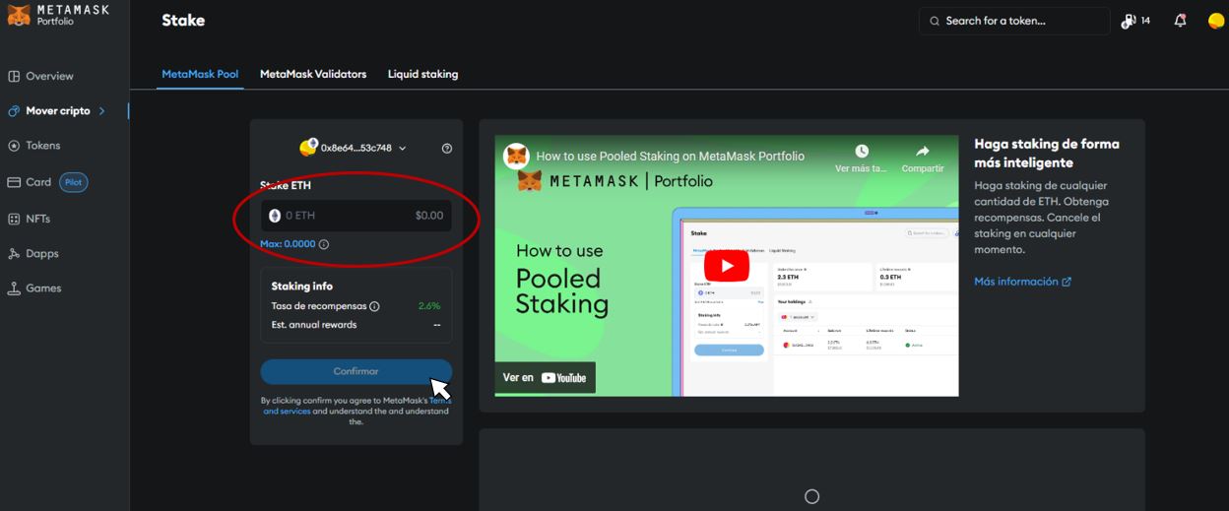Image resolution: width=1229 pixels, height=511 pixels.
Task: Expand the 0x8e64...53c748 account dropdown
Action: tap(402, 149)
